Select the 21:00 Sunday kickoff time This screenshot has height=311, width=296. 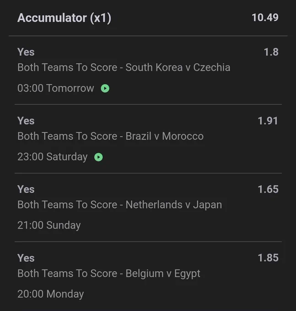49,225
